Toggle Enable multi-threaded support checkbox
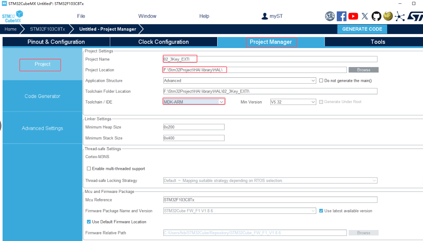This screenshot has width=423, height=241. click(x=89, y=168)
